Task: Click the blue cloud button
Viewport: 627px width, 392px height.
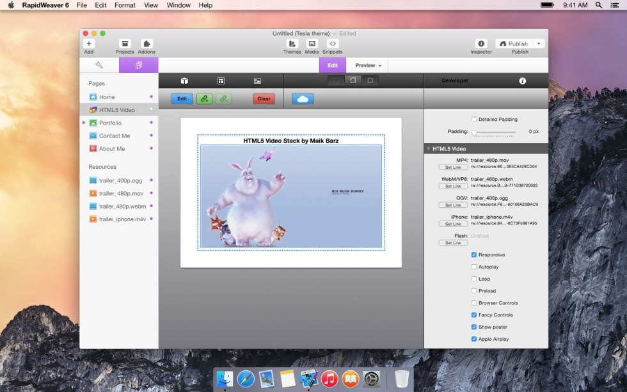Action: pos(303,98)
